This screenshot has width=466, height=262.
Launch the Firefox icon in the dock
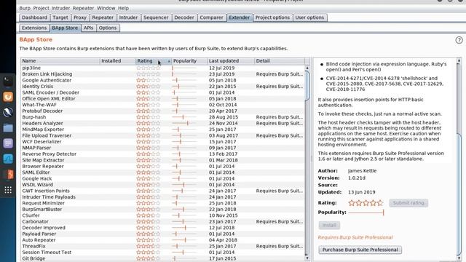point(8,97)
